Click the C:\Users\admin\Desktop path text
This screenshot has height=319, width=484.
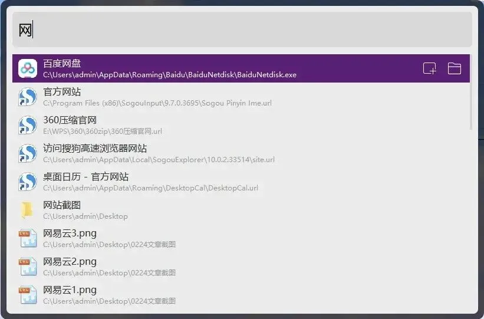[x=85, y=216]
